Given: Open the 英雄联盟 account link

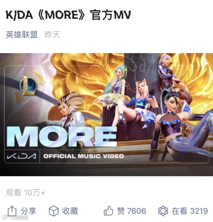Looking at the screenshot, I should click(x=22, y=34).
